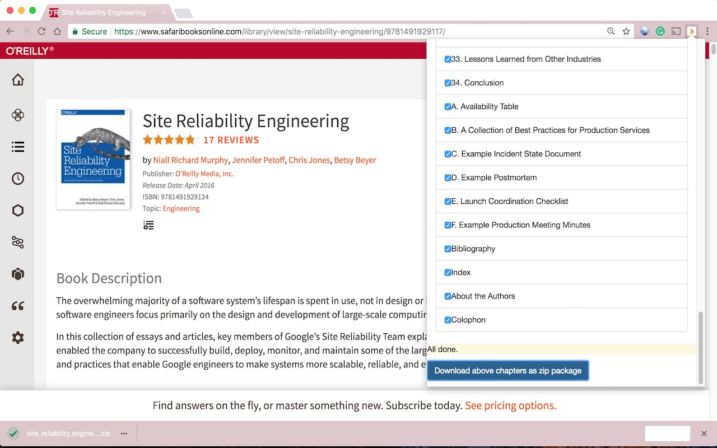Open the learning paths icon in sidebar
Image resolution: width=717 pixels, height=448 pixels.
[x=18, y=242]
